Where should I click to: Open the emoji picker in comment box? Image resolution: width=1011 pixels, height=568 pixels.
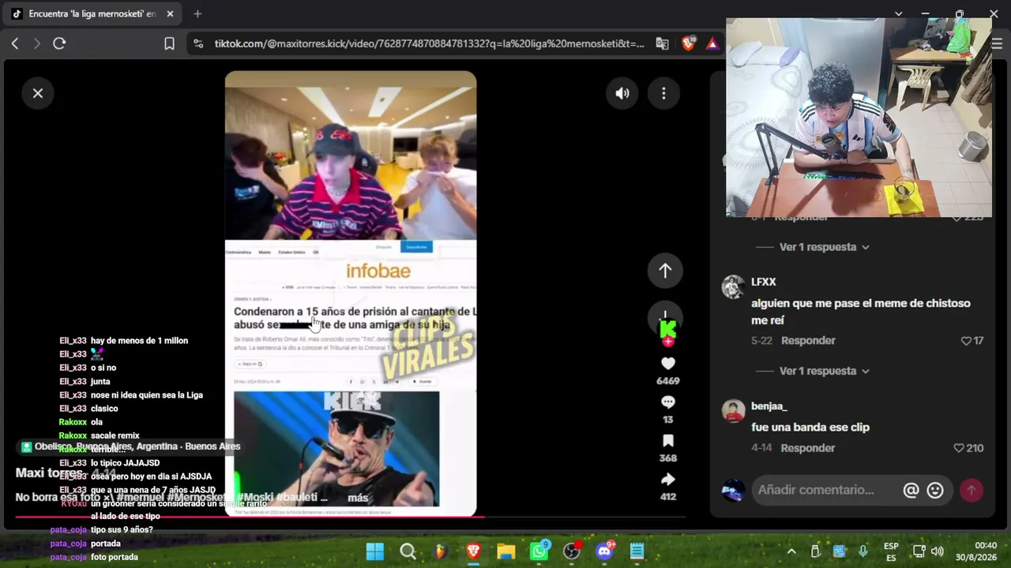(935, 490)
